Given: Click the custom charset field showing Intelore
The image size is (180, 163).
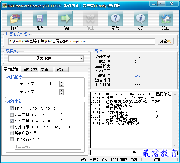Looking at the screenshot, I should (48, 147).
